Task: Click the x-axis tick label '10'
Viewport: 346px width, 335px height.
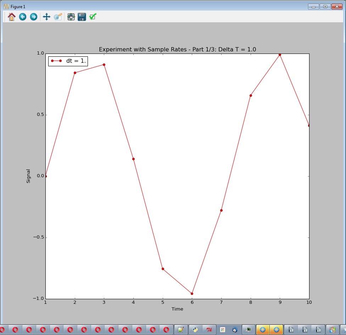Action: pos(309,302)
